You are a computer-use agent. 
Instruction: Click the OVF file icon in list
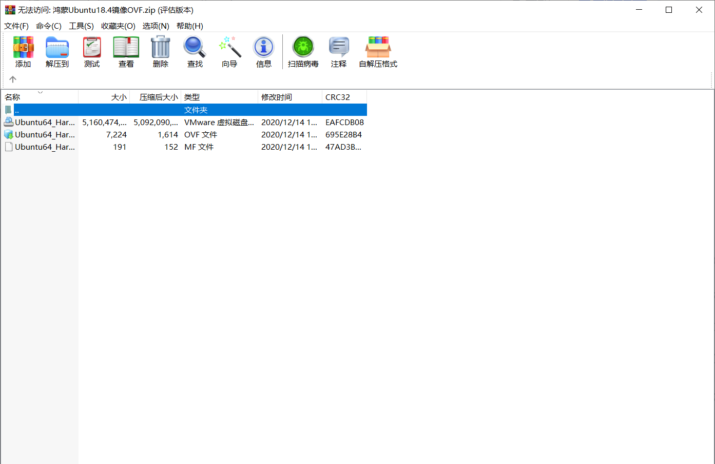coord(9,134)
